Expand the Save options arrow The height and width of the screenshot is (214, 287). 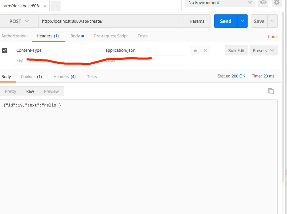[x=272, y=21]
